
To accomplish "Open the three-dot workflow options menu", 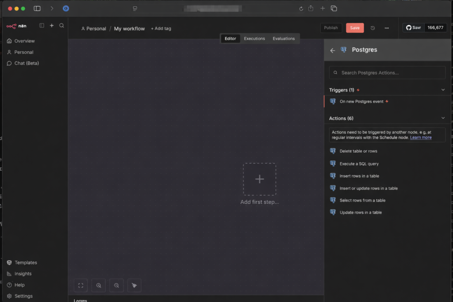I will tap(387, 28).
